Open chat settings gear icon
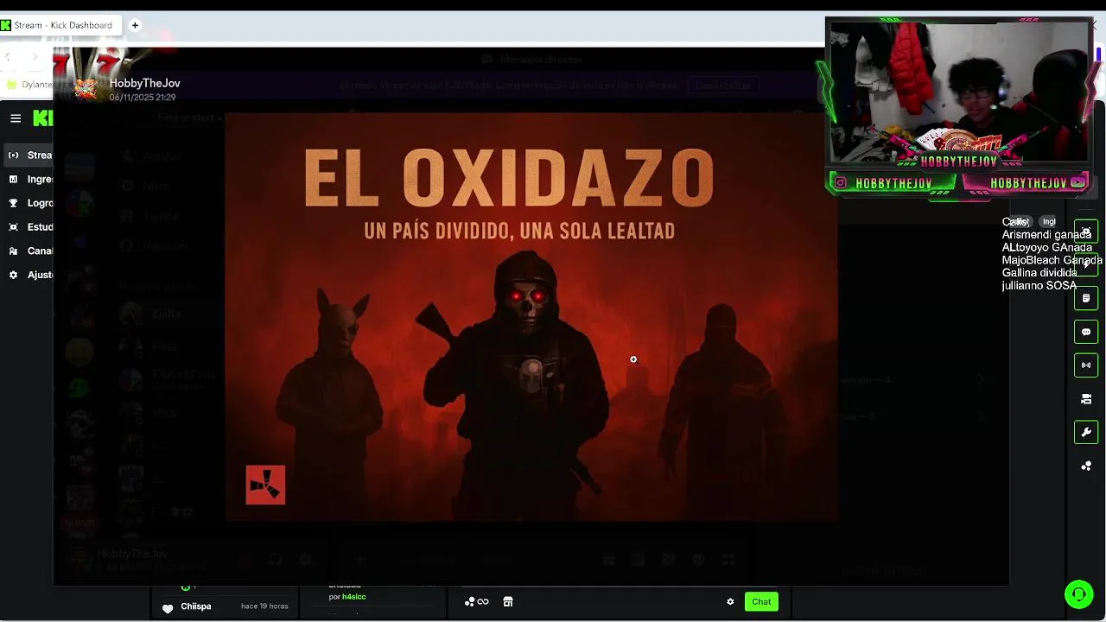 point(730,602)
